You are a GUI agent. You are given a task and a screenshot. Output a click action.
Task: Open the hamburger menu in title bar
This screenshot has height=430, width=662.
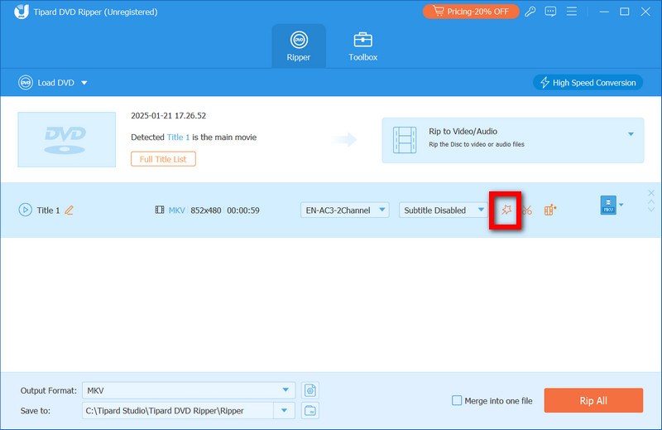pos(573,12)
